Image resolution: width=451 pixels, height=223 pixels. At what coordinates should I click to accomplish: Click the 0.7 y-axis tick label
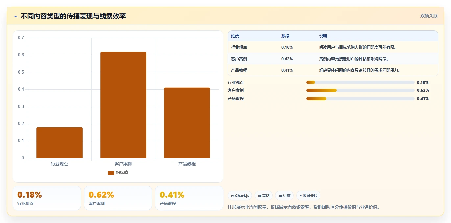coord(21,38)
